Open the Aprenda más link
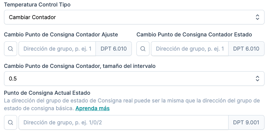This screenshot has height=133, width=271. coord(92,109)
